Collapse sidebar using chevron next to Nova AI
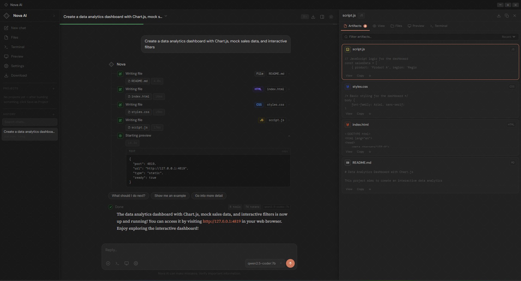The height and width of the screenshot is (281, 521). [54, 16]
